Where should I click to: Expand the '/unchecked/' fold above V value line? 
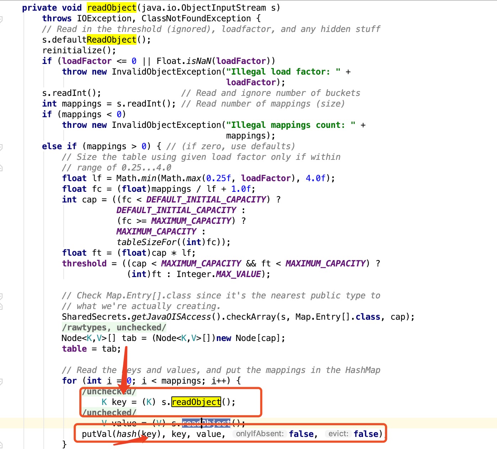(109, 412)
